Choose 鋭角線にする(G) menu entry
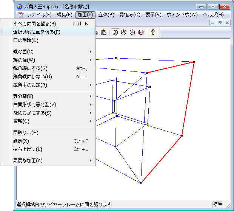The image size is (234, 211). click(x=48, y=68)
